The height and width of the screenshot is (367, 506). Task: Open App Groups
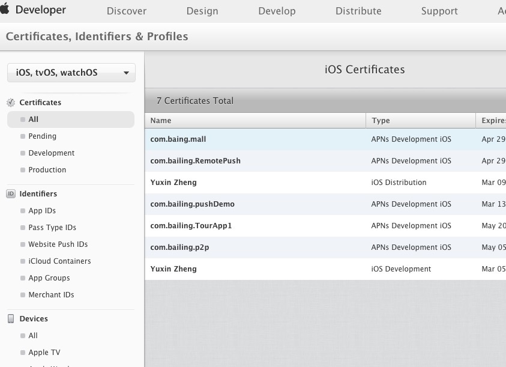(49, 278)
